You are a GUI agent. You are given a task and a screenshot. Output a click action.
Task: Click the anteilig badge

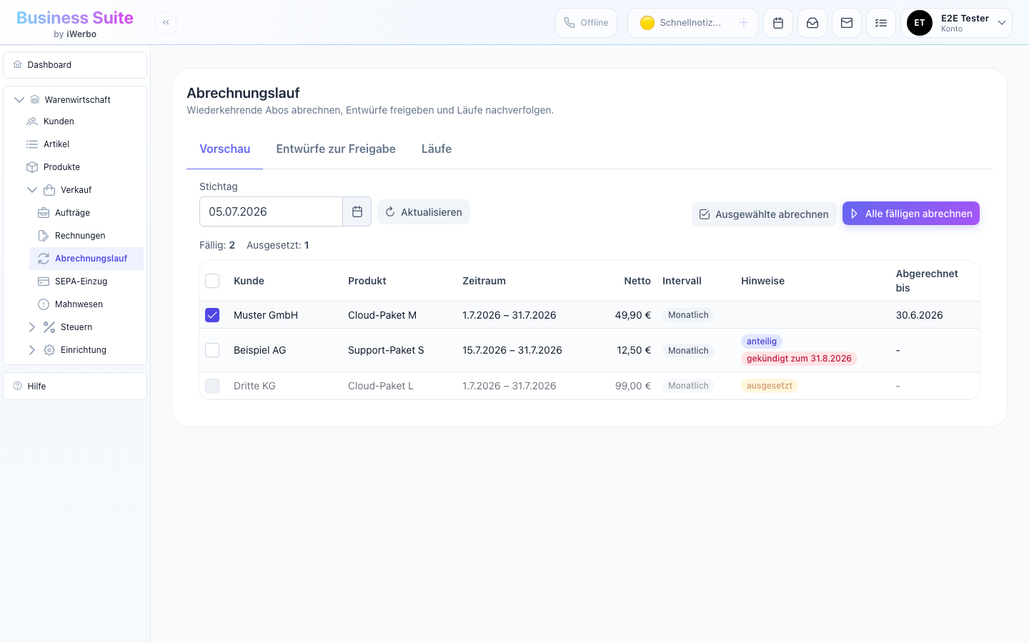coord(762,342)
